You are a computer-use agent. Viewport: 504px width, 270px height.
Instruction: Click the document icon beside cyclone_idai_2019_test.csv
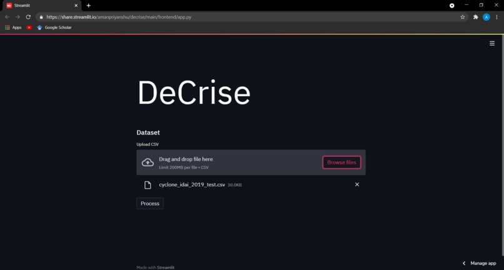pyautogui.click(x=148, y=185)
